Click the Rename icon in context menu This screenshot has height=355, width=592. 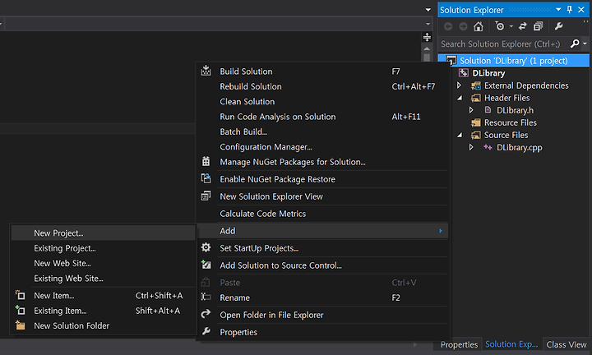(206, 297)
